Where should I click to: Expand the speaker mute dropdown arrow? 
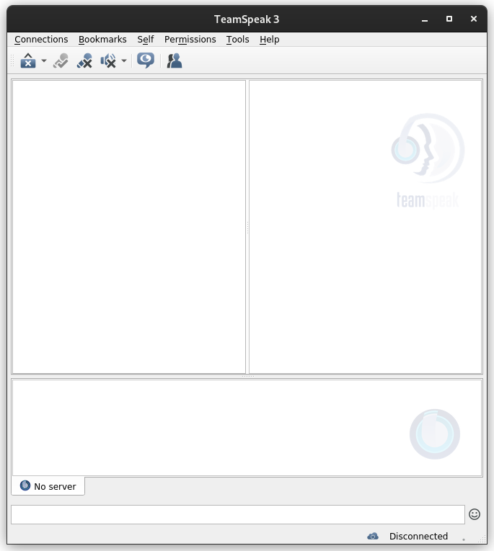pyautogui.click(x=124, y=61)
